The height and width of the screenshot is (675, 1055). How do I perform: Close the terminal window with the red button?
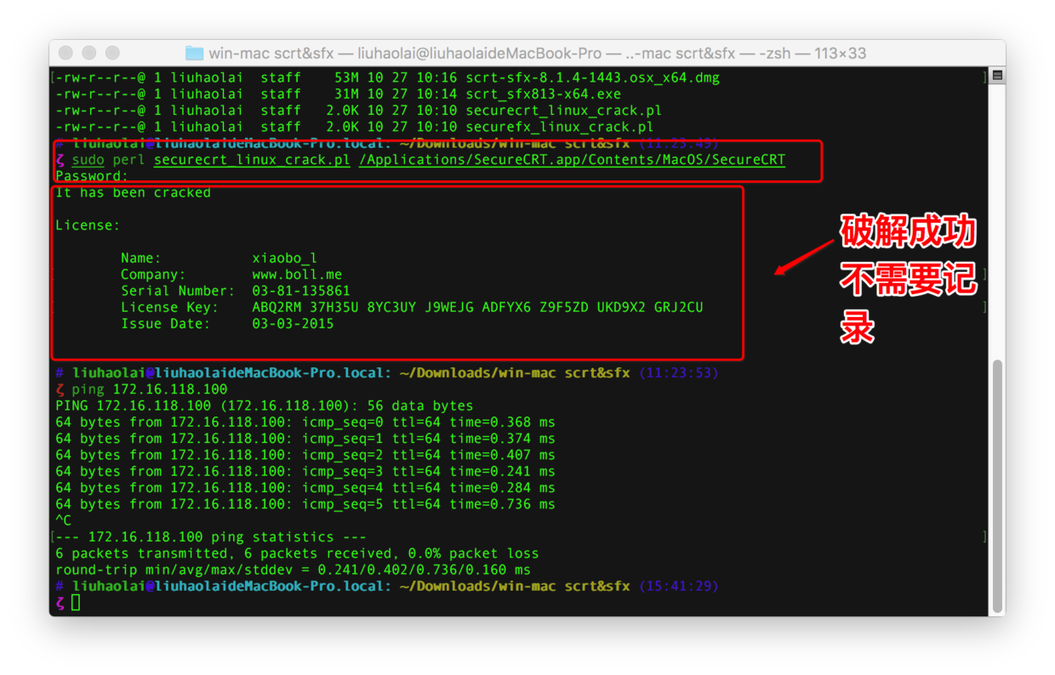66,53
